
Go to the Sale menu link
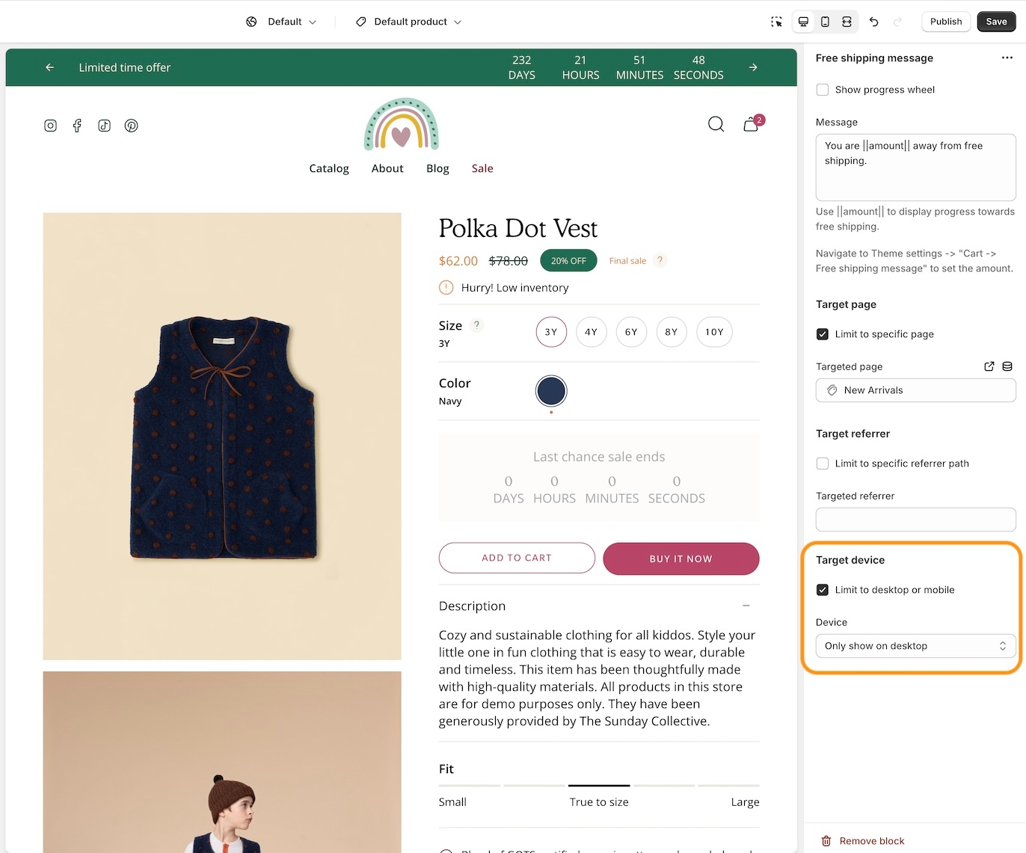[x=482, y=168]
